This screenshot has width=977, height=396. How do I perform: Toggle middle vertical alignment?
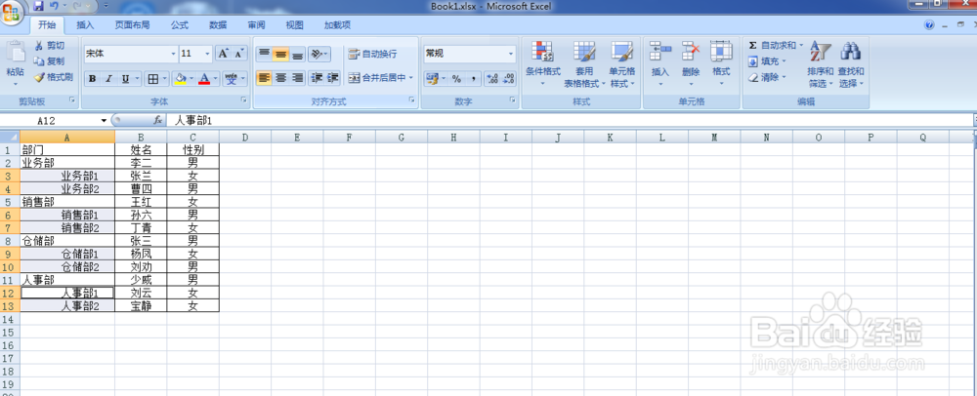tap(280, 54)
